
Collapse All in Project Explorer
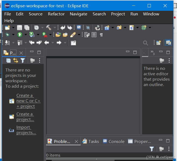(8, 61)
